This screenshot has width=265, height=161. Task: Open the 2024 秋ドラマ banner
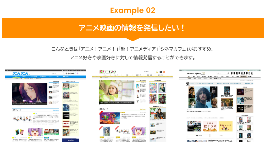(x=210, y=126)
